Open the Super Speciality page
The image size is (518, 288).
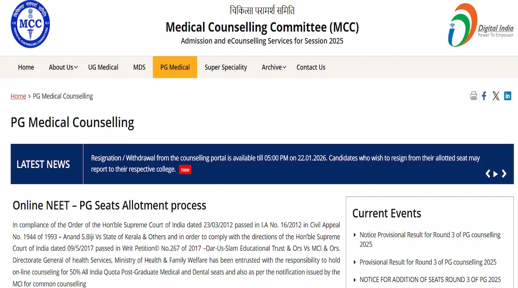click(x=226, y=67)
